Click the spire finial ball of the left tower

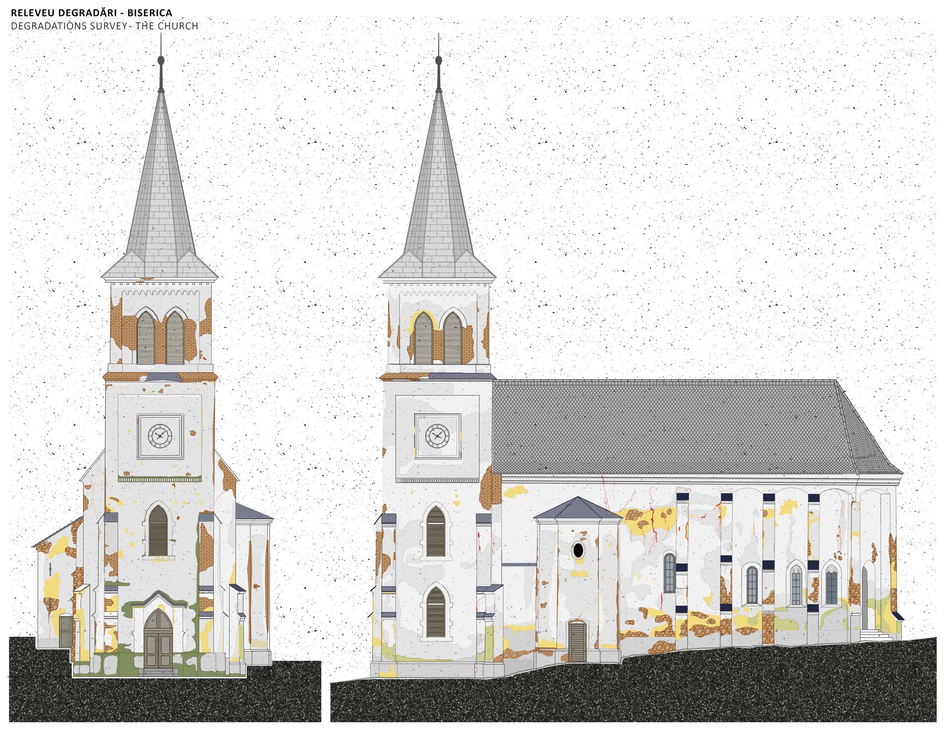pos(161,60)
